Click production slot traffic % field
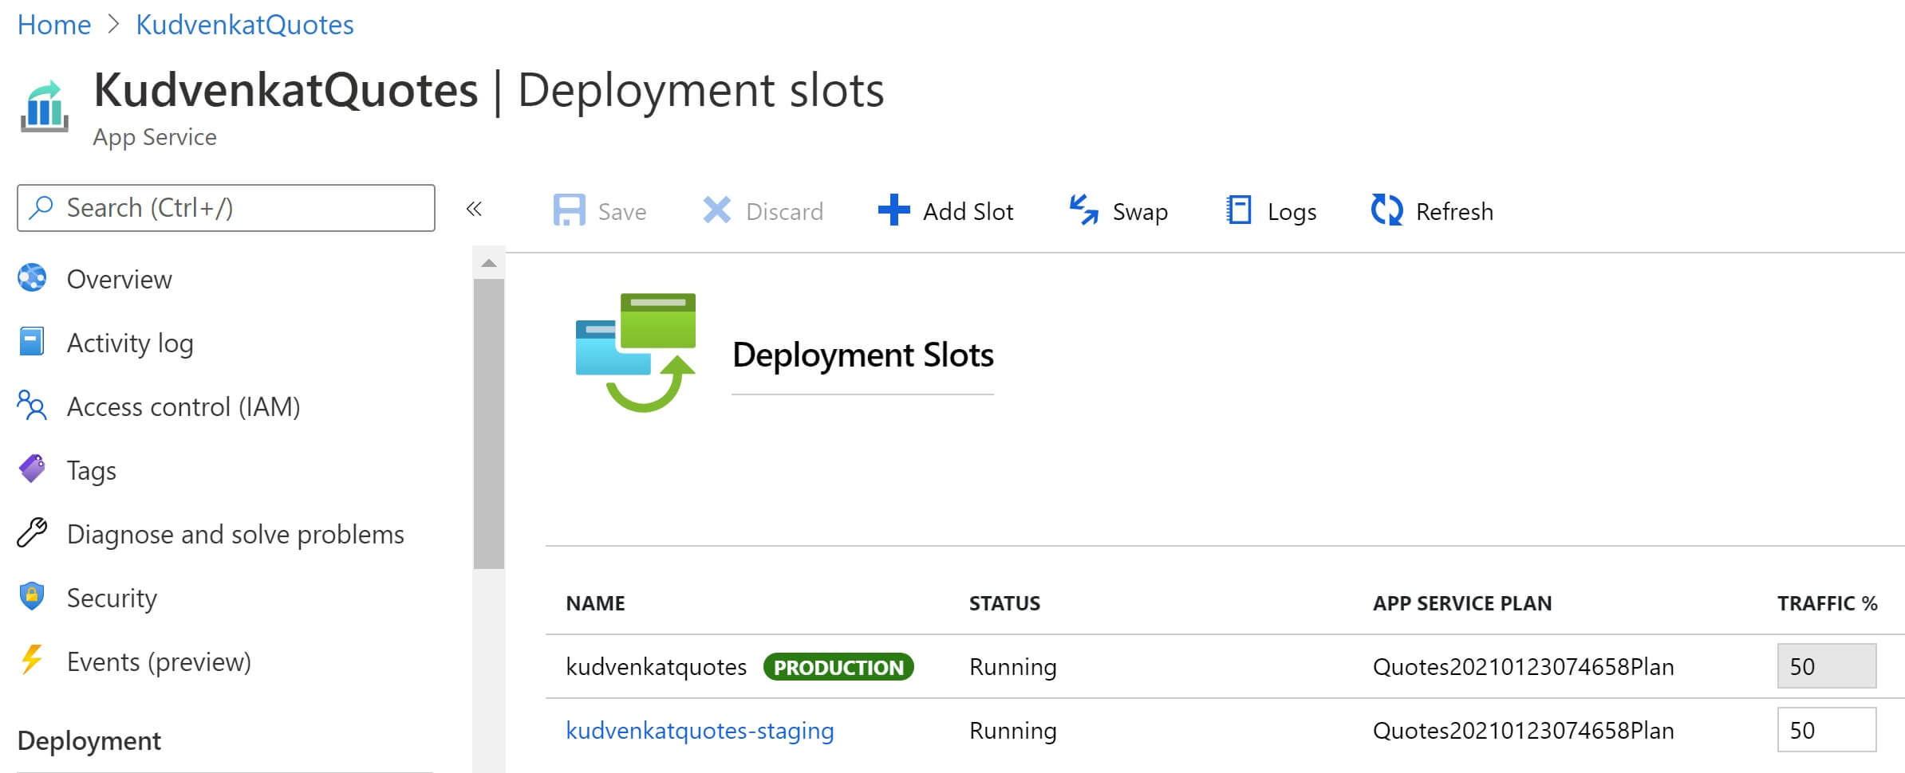 coord(1826,665)
